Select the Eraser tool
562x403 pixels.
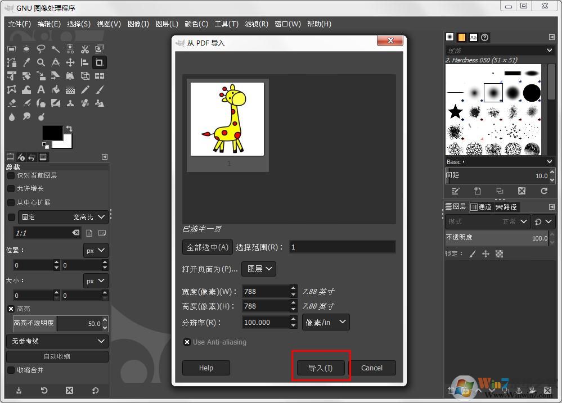tap(12, 103)
